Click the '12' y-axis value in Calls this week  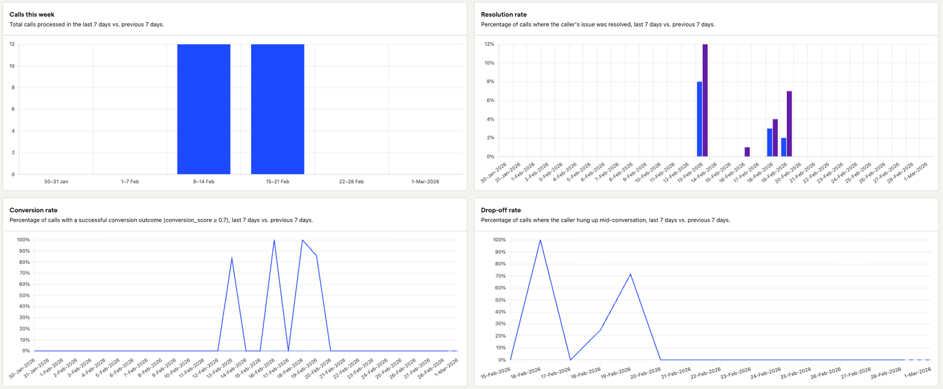coord(12,44)
